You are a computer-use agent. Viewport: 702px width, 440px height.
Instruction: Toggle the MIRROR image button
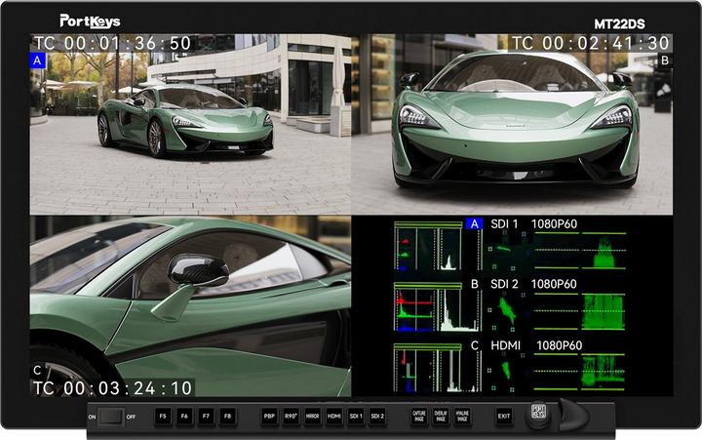(312, 417)
